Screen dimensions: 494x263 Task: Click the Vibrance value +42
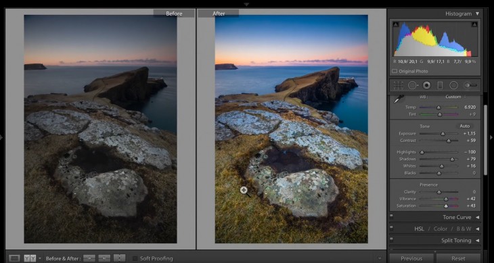tap(471, 199)
